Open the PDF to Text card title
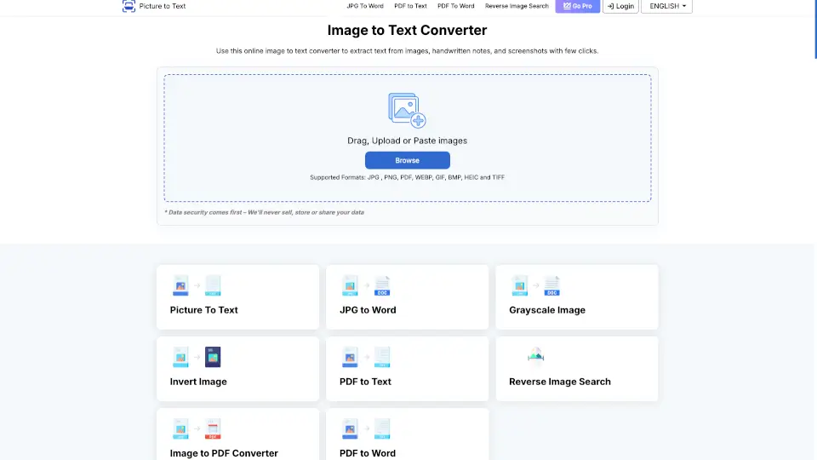This screenshot has height=460, width=817. [365, 382]
